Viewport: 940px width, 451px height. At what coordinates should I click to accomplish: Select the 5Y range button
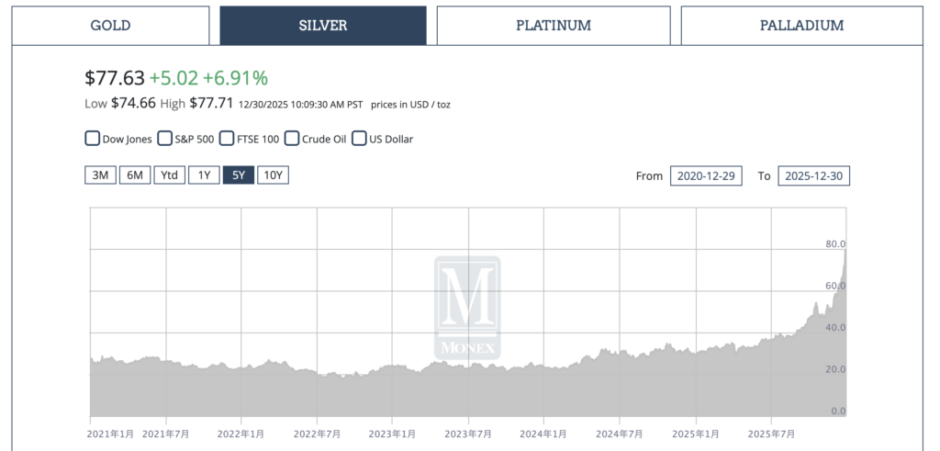point(238,175)
